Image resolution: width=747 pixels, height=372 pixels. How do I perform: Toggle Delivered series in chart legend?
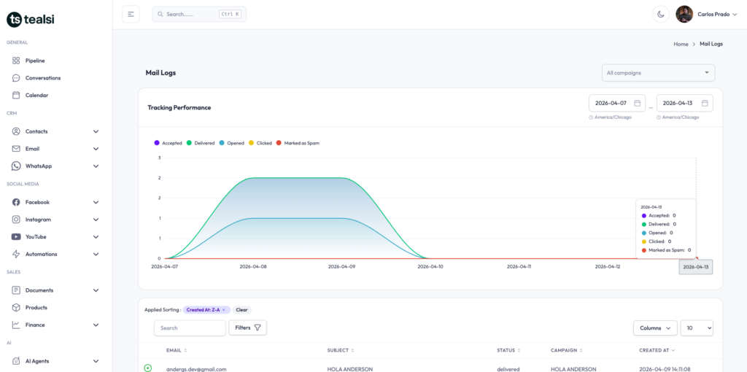(x=201, y=143)
